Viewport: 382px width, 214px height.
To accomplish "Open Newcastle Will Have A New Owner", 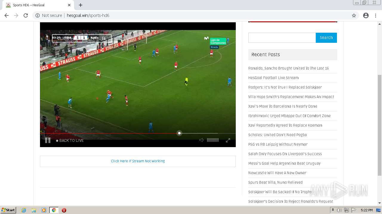I will (x=277, y=173).
